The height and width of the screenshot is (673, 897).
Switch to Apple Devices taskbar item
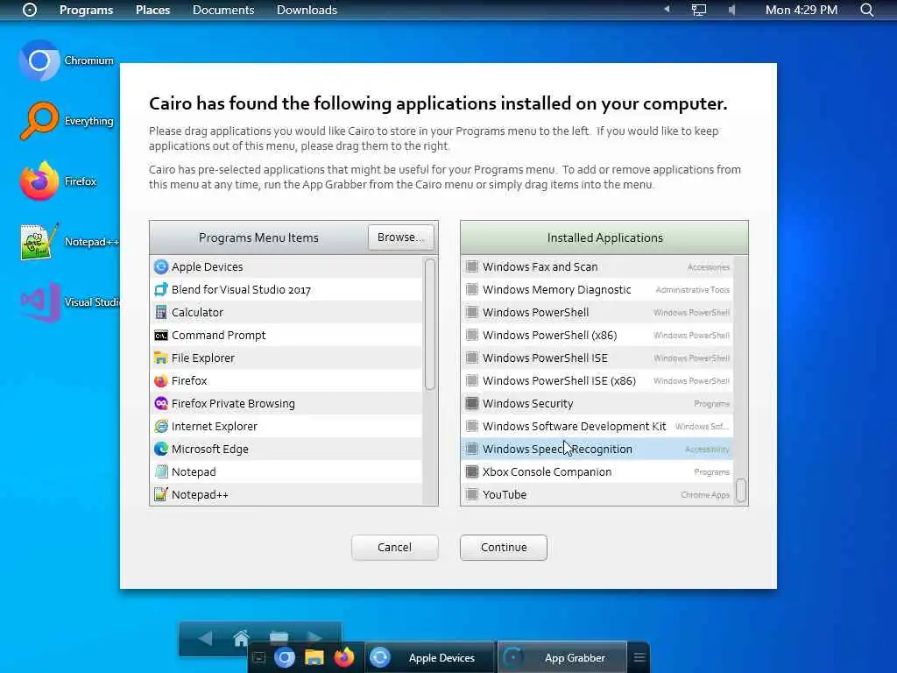tap(429, 657)
